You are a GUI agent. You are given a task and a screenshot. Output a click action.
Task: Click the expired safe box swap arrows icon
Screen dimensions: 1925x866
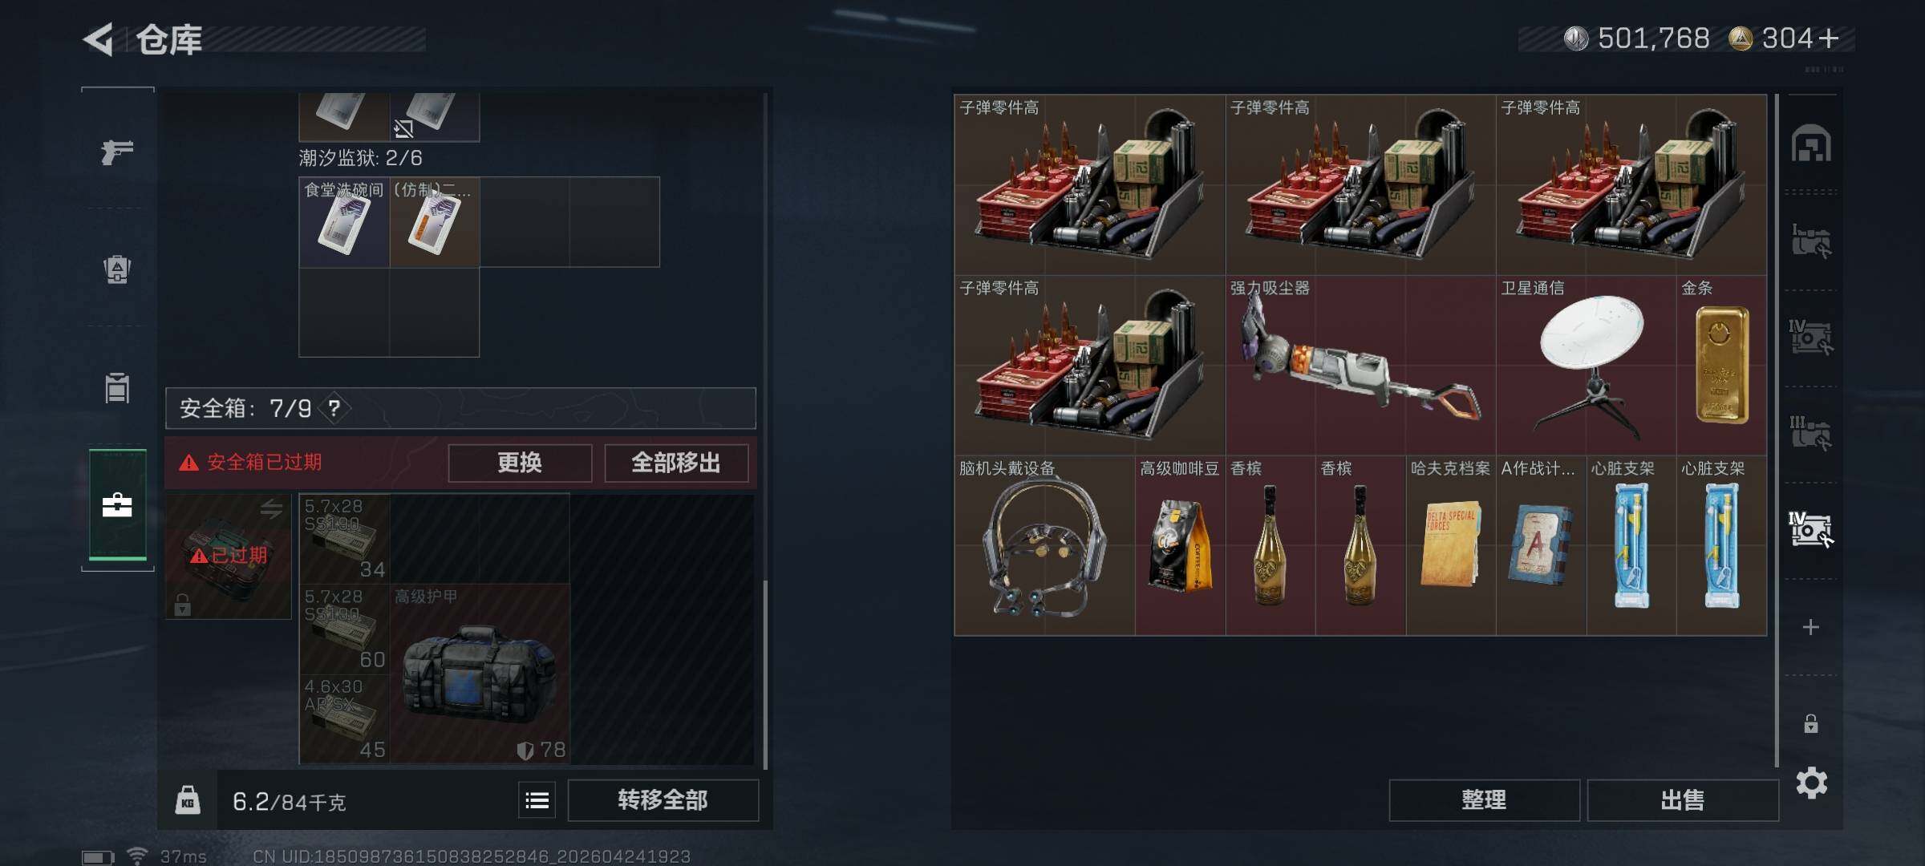pos(271,508)
